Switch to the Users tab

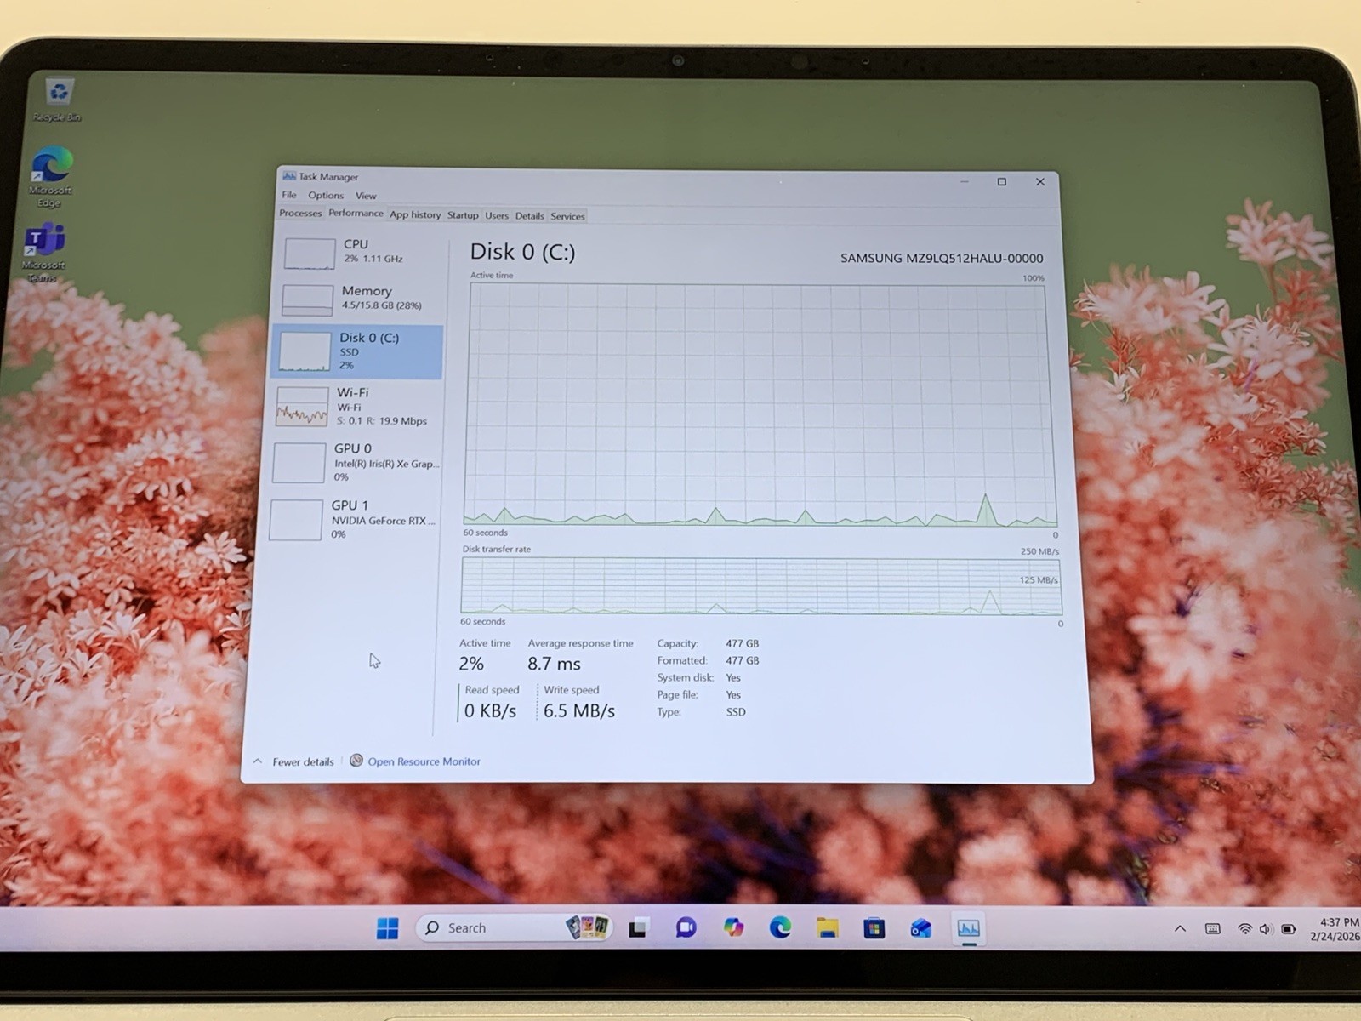click(x=497, y=215)
